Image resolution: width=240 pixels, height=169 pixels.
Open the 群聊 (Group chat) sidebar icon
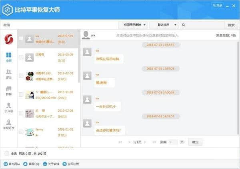[x=8, y=90]
